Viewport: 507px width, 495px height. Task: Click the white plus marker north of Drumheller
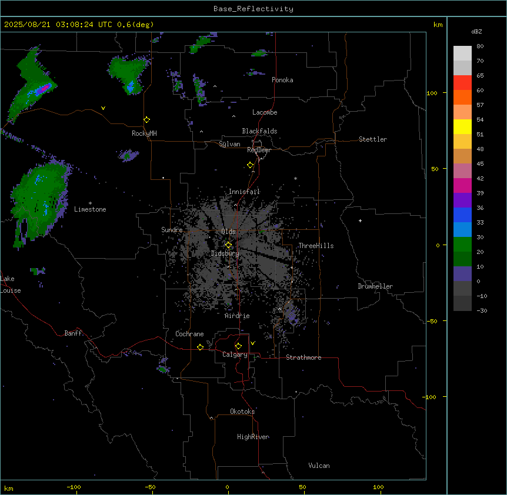(360, 220)
